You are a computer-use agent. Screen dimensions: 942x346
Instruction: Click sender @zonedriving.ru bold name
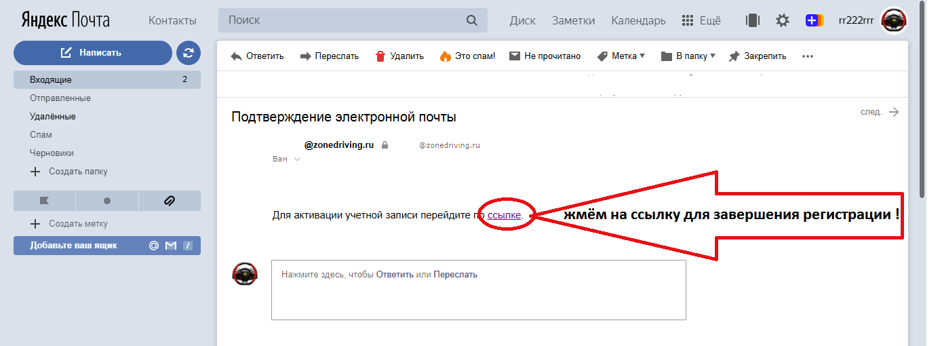339,145
